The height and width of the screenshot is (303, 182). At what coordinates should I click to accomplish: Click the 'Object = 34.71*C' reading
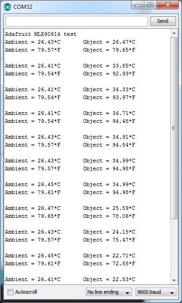tap(109, 114)
